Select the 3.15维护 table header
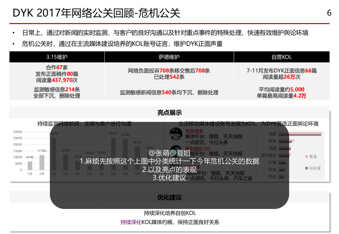The height and width of the screenshot is (234, 339). point(57,57)
